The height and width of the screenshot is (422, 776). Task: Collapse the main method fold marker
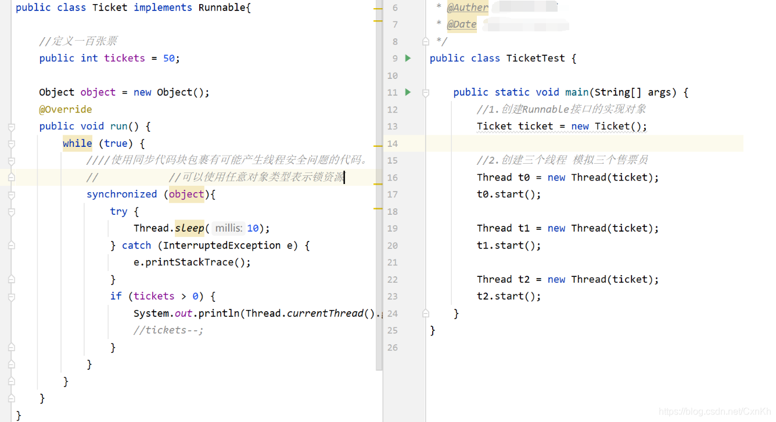coord(426,93)
